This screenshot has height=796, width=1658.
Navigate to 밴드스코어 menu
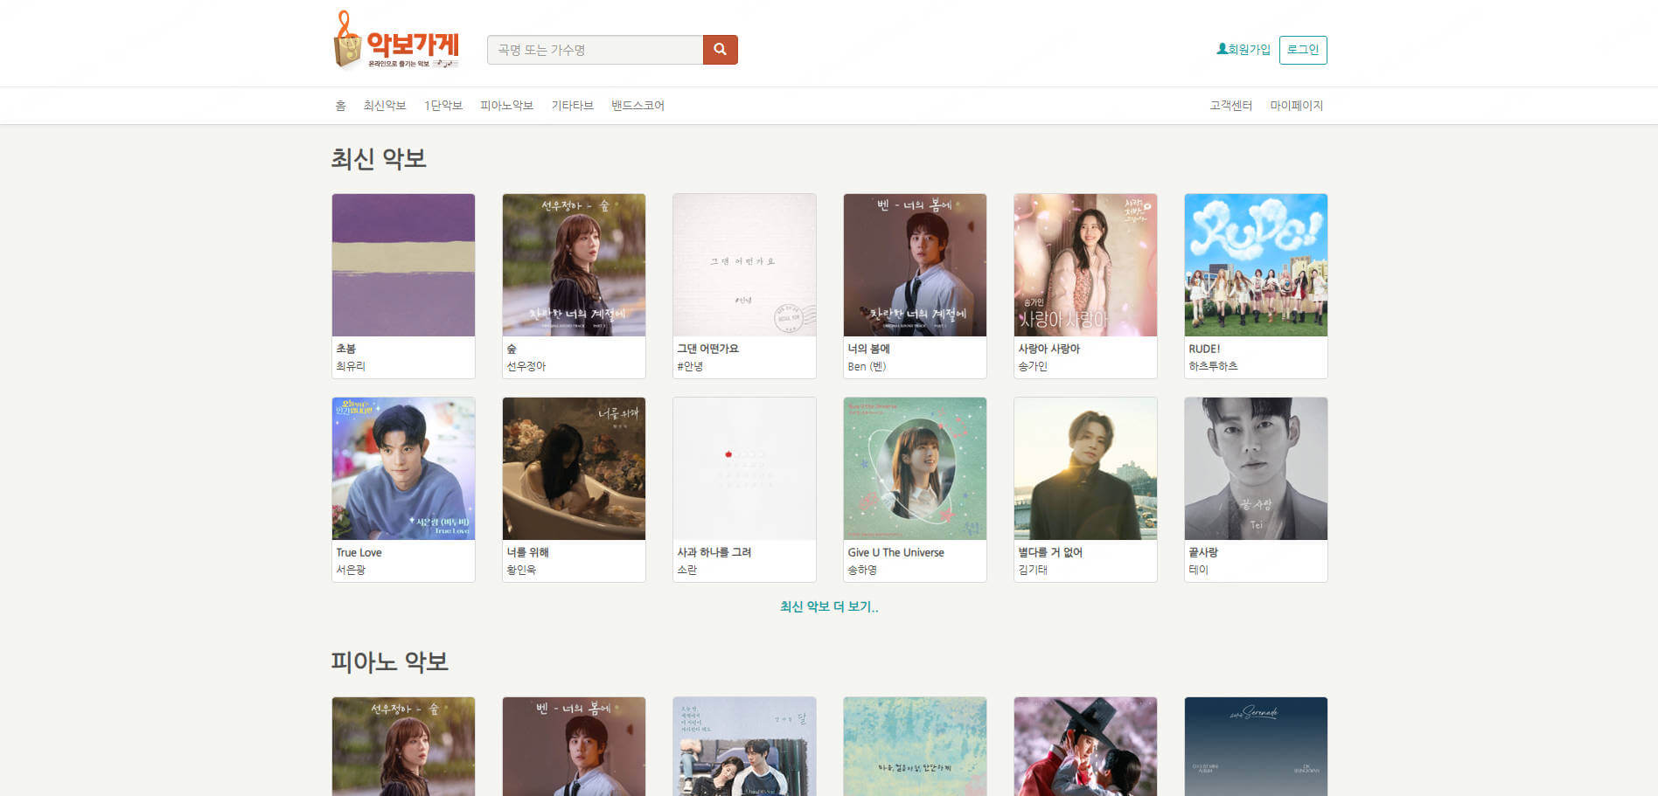[637, 106]
